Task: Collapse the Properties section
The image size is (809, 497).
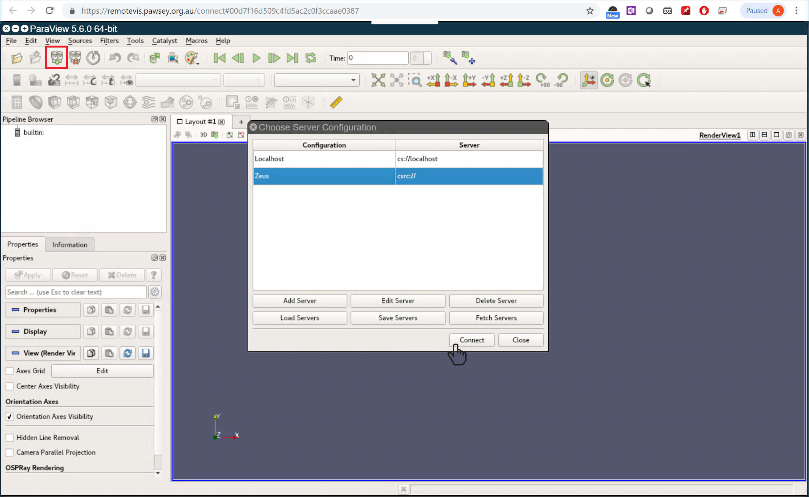Action: click(43, 310)
